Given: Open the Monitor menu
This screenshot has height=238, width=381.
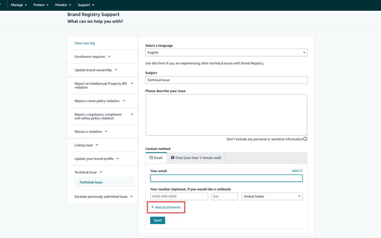Looking at the screenshot, I should [x=63, y=5].
